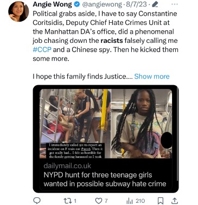Like the tweet via heart icon
The width and height of the screenshot is (198, 205).
tap(99, 201)
